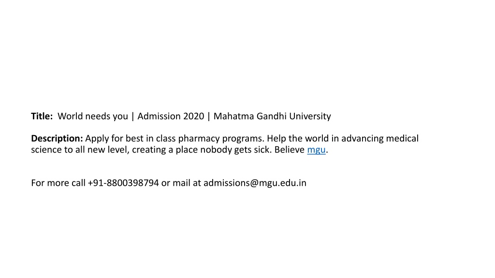Click the 'Admission 2020' text
495x278 pixels.
click(x=171, y=116)
